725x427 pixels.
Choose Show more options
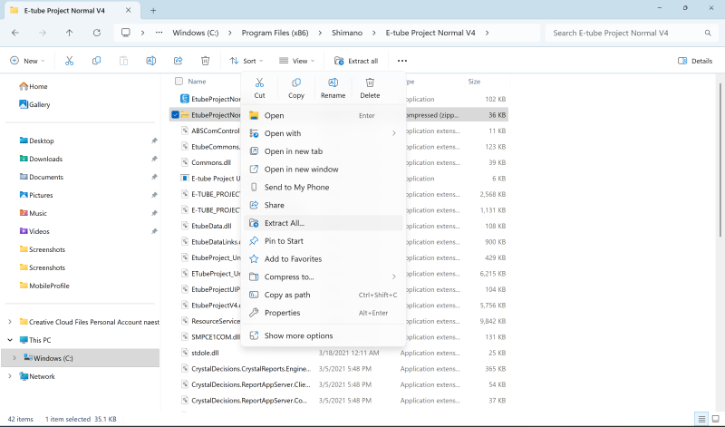coord(323,335)
